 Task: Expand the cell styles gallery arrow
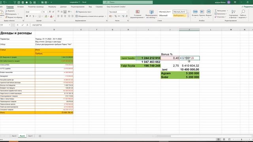tap(188, 17)
